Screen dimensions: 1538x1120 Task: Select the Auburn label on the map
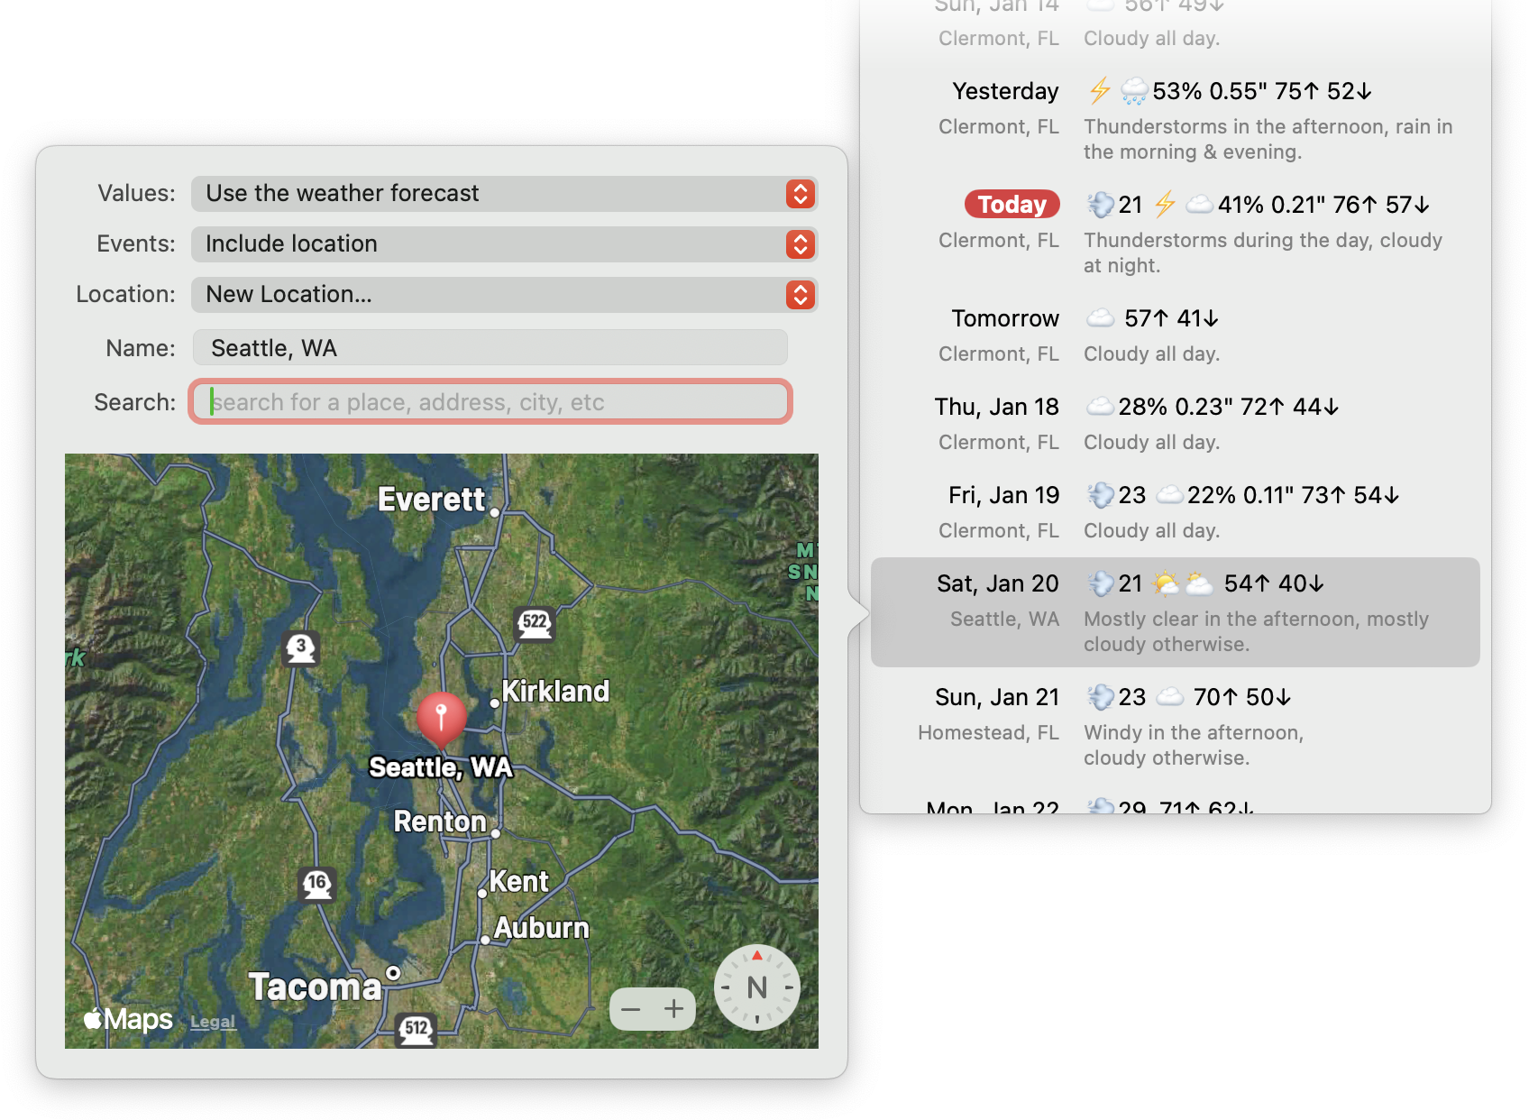click(542, 928)
